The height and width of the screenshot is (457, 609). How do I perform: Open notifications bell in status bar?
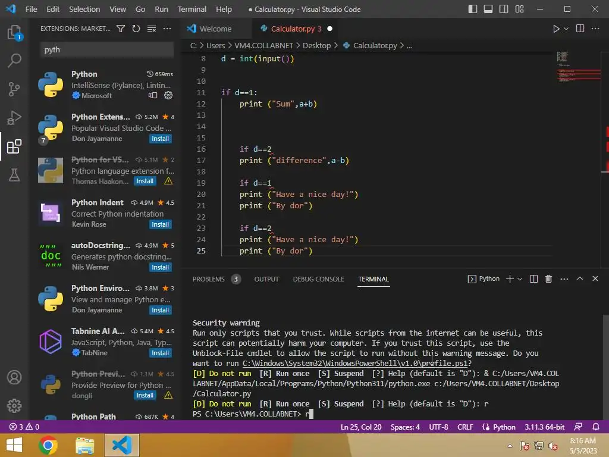pos(596,427)
